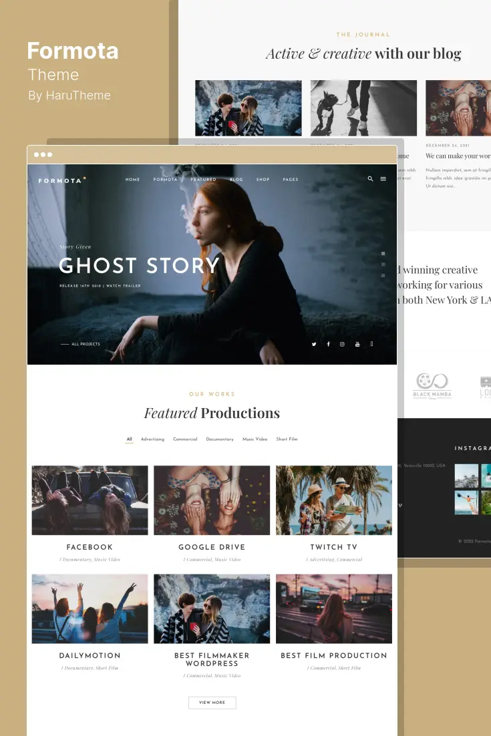Image resolution: width=491 pixels, height=736 pixels.
Task: Open the PAGES menu item
Action: coord(291,179)
